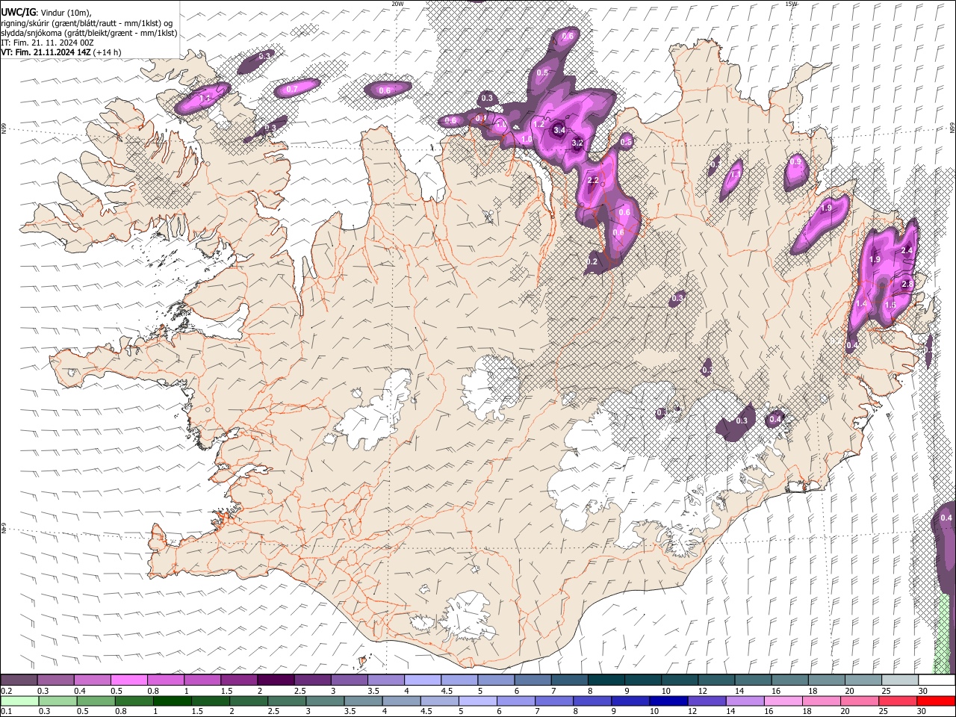The width and height of the screenshot is (956, 717).
Task: Click the Vindur (10m) header text
Action: click(65, 12)
